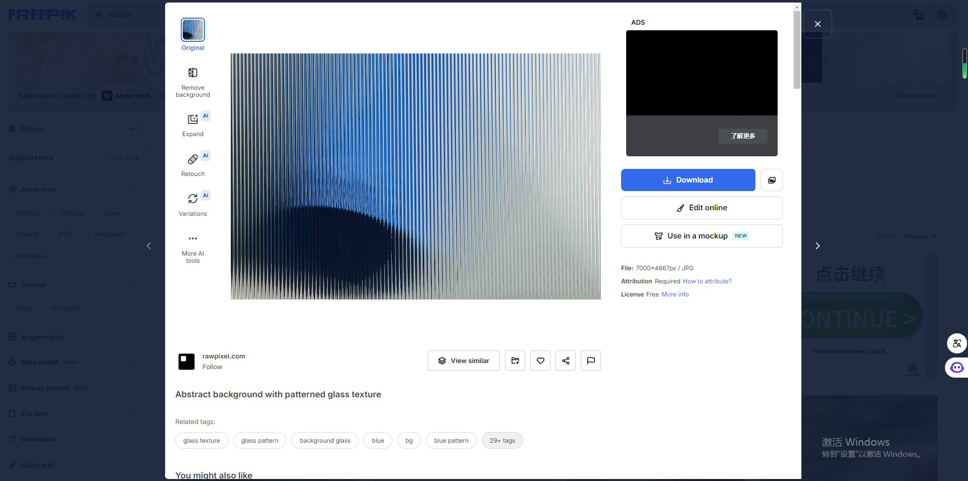The image size is (968, 481).
Task: Filter by Videos asset type
Action: tap(27, 234)
